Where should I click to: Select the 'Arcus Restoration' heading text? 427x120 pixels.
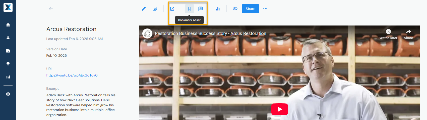point(71,29)
